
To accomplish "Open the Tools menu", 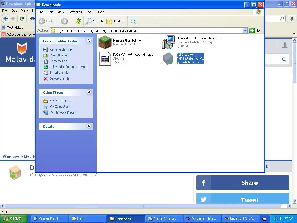I will [x=90, y=12].
